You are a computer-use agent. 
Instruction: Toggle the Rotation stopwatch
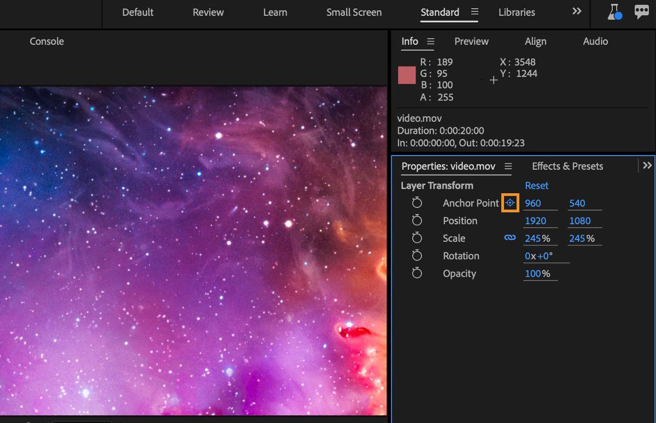[417, 255]
